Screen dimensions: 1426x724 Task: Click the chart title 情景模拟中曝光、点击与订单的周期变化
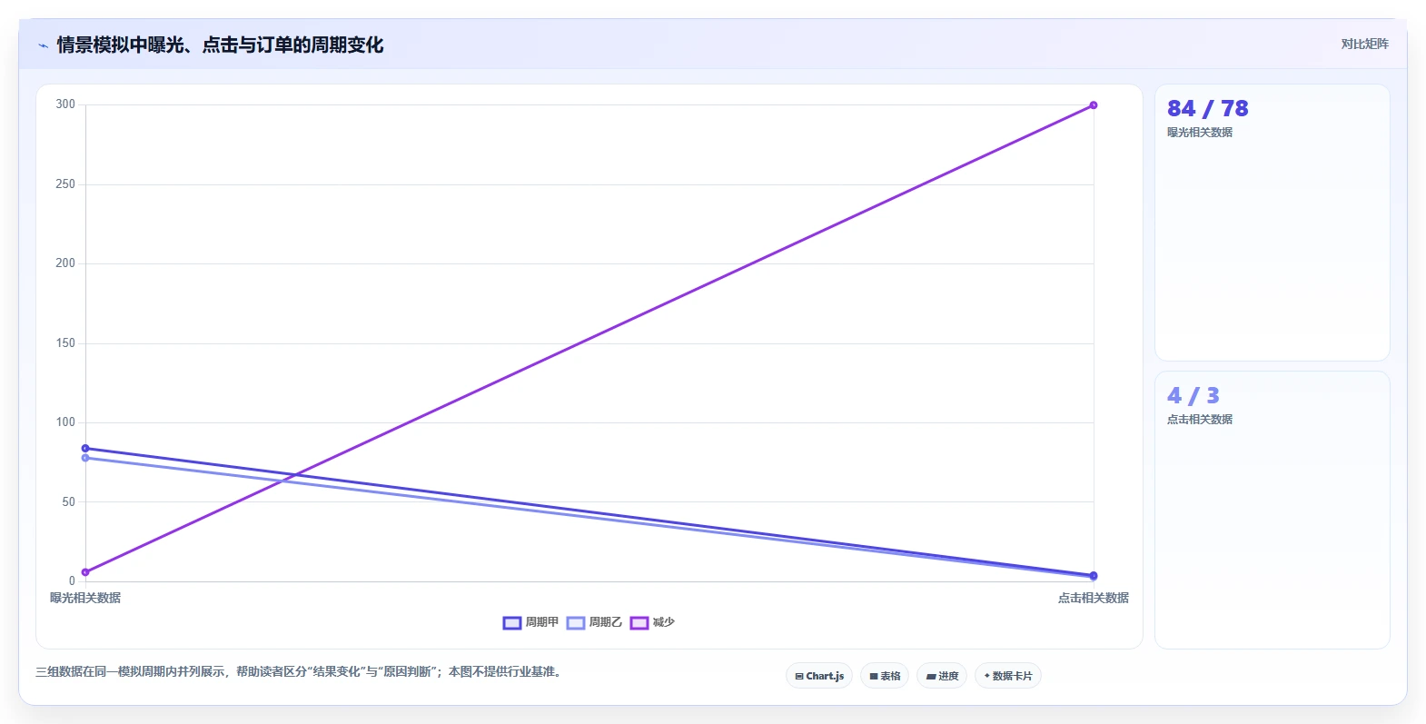(221, 45)
